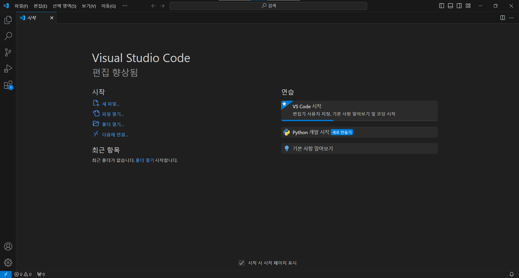Toggle the panel layout icon
This screenshot has width=519, height=278.
pos(450,6)
